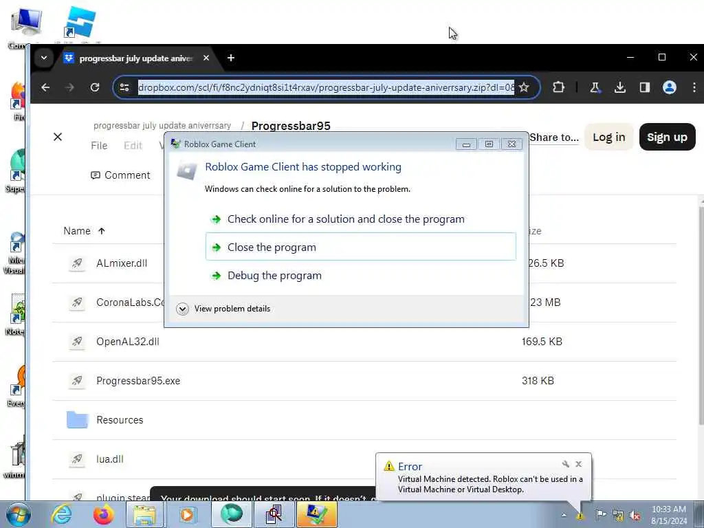704x528 pixels.
Task: Click the progressbar july update aniverrsary breadcrumb
Action: 162,126
